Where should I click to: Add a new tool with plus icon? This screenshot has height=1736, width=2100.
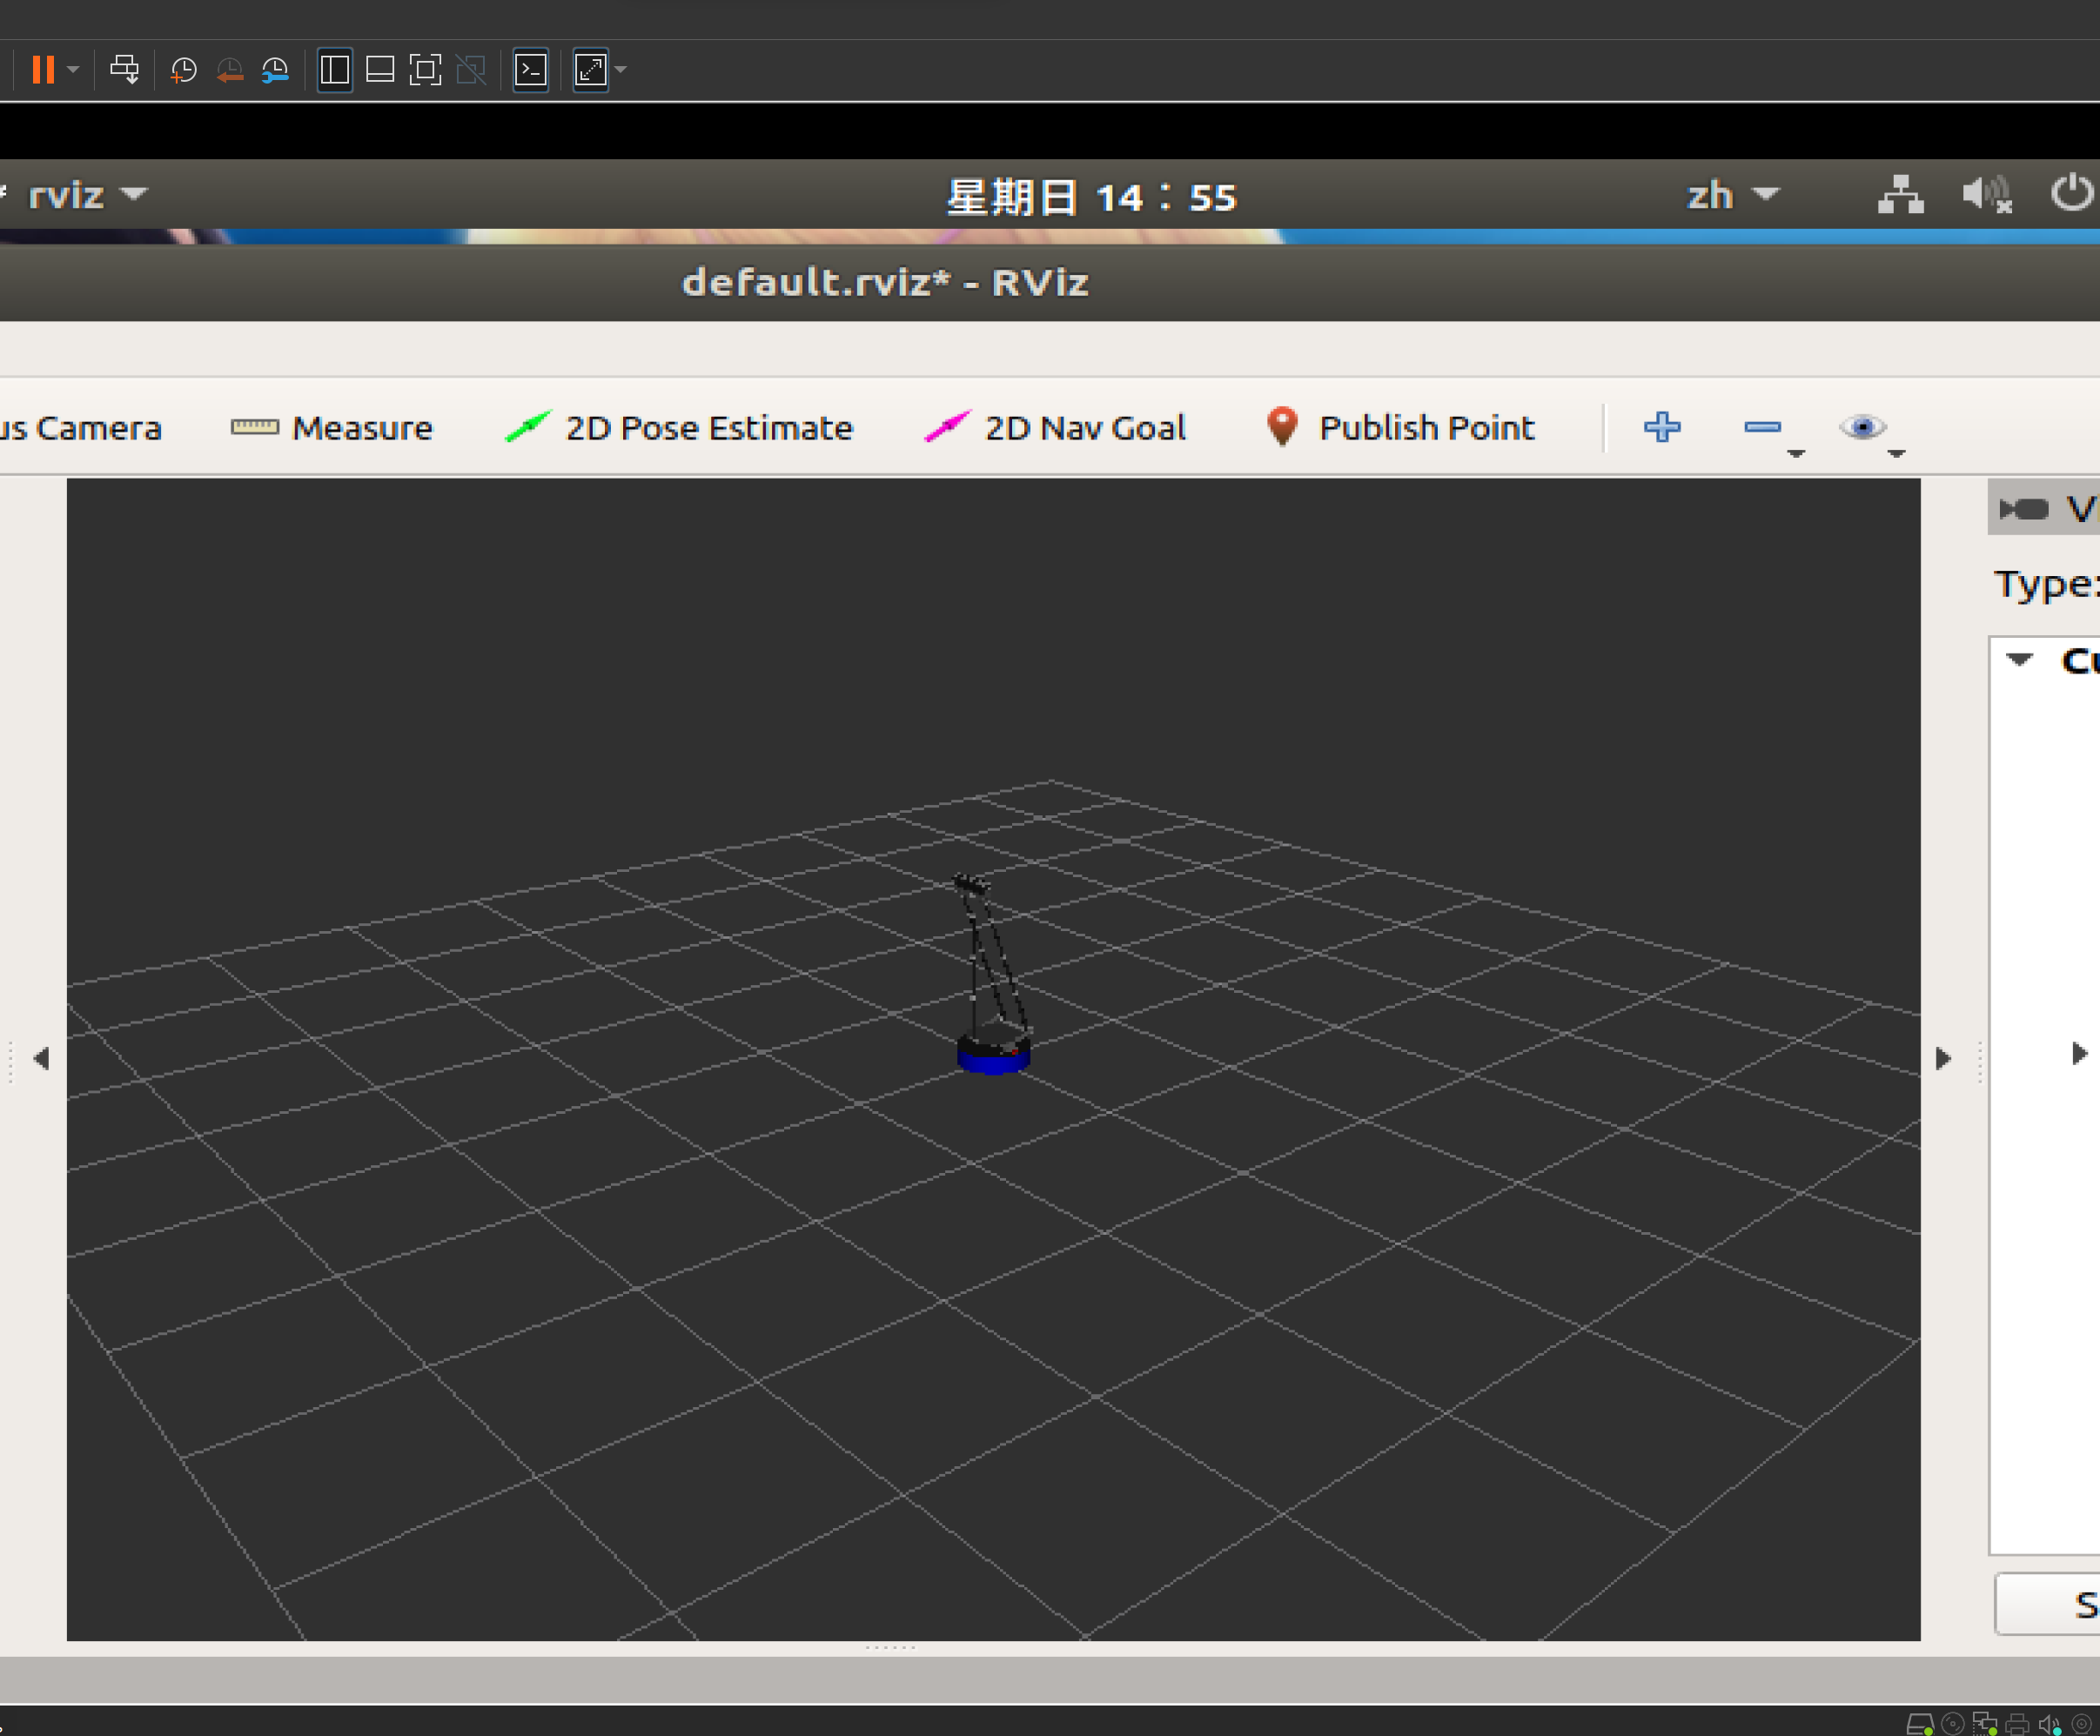pos(1661,427)
